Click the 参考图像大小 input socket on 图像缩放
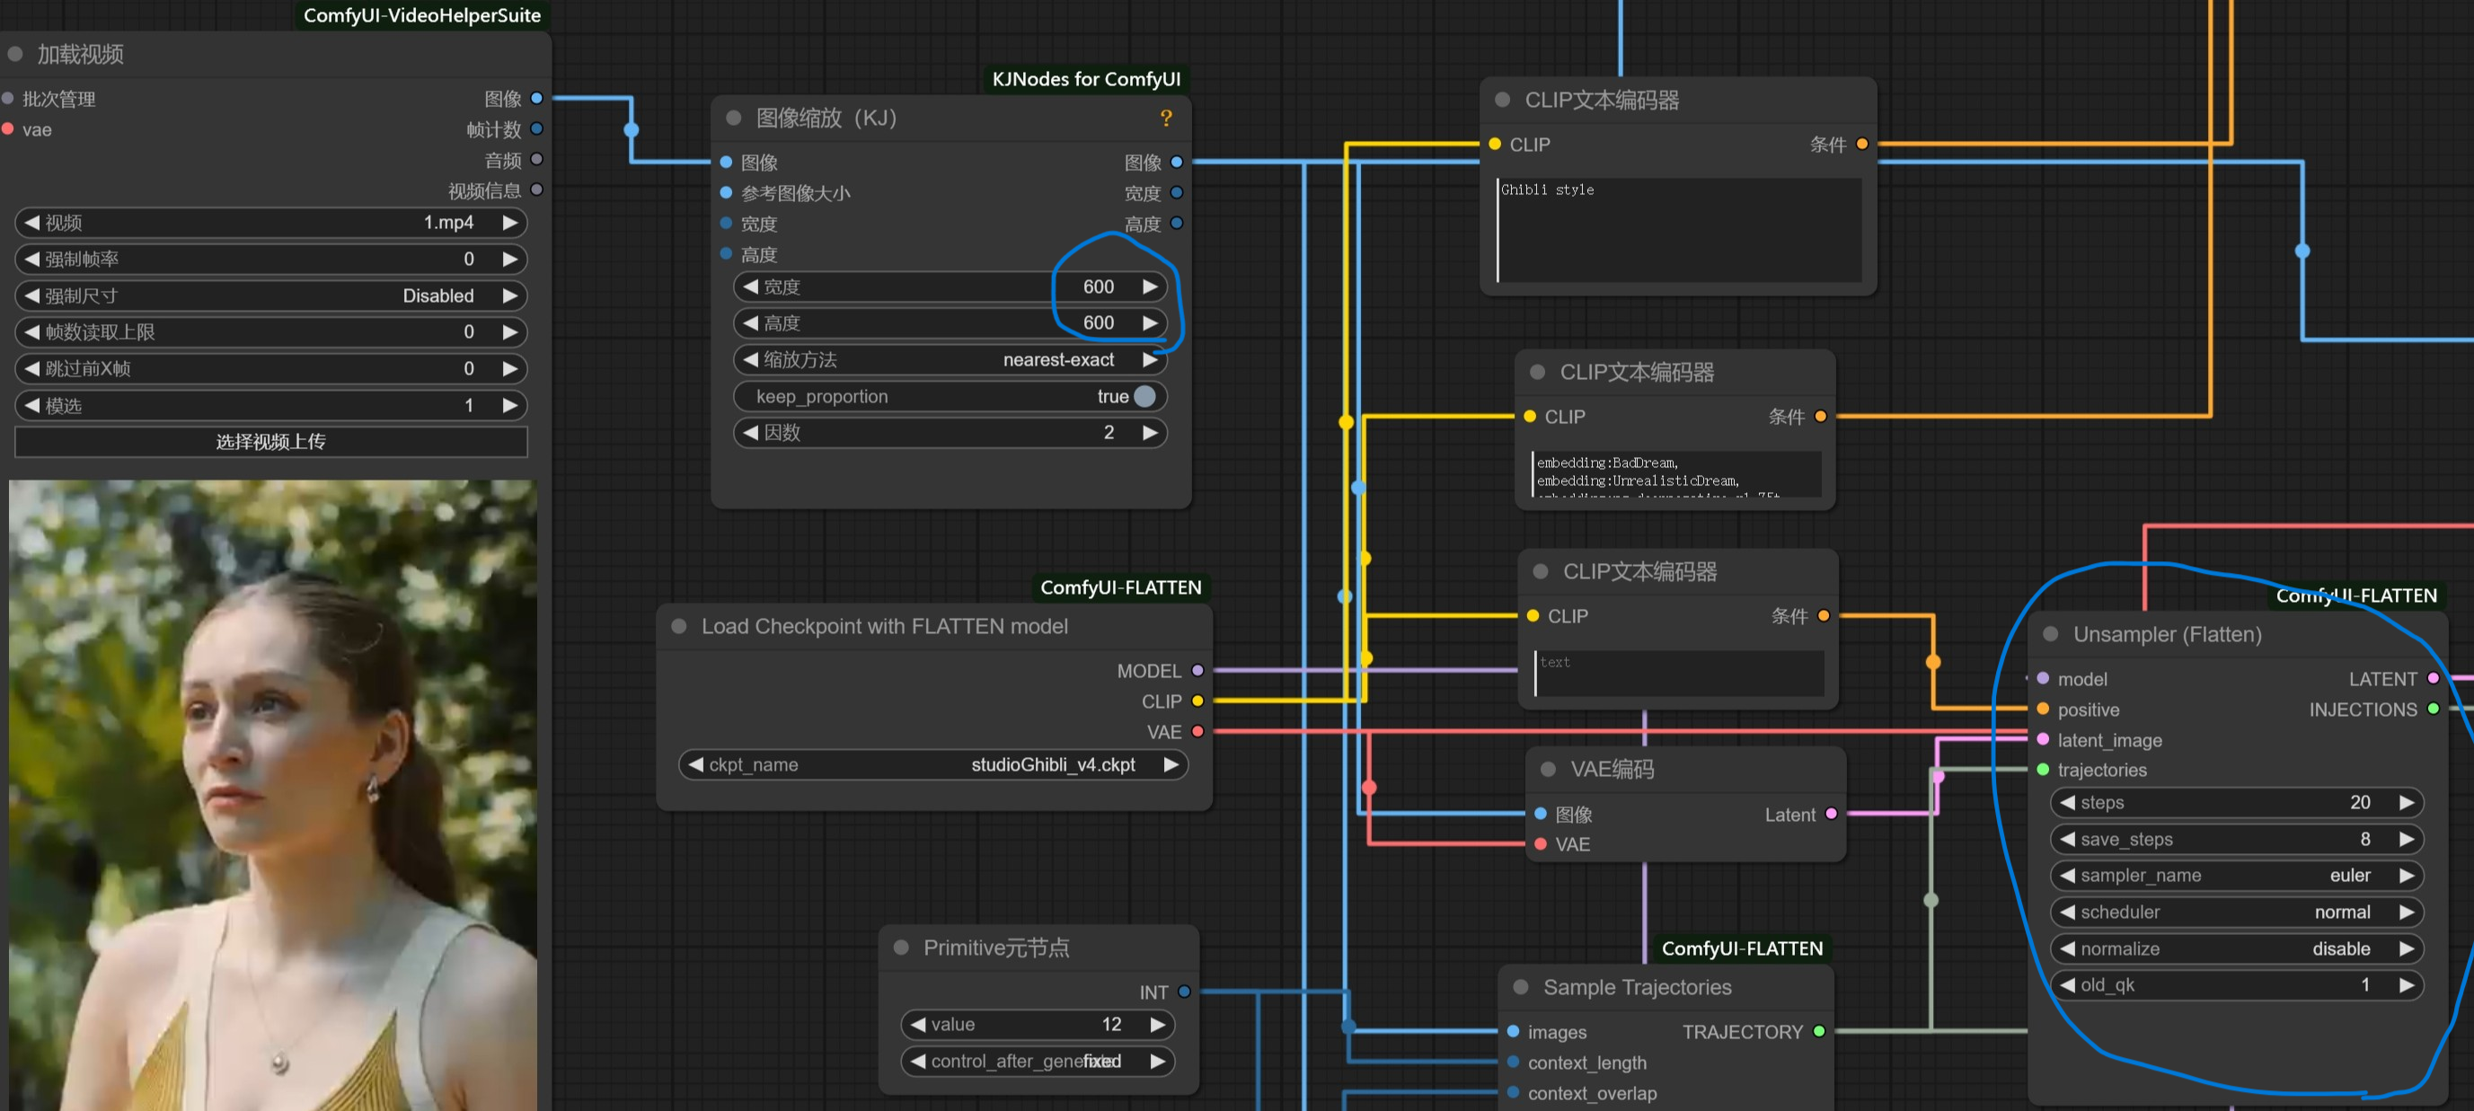The image size is (2474, 1111). (x=726, y=193)
